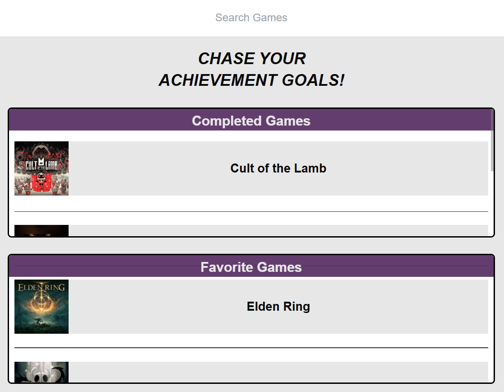This screenshot has width=504, height=392.
Task: Click the Completed Games section header
Action: tap(251, 121)
